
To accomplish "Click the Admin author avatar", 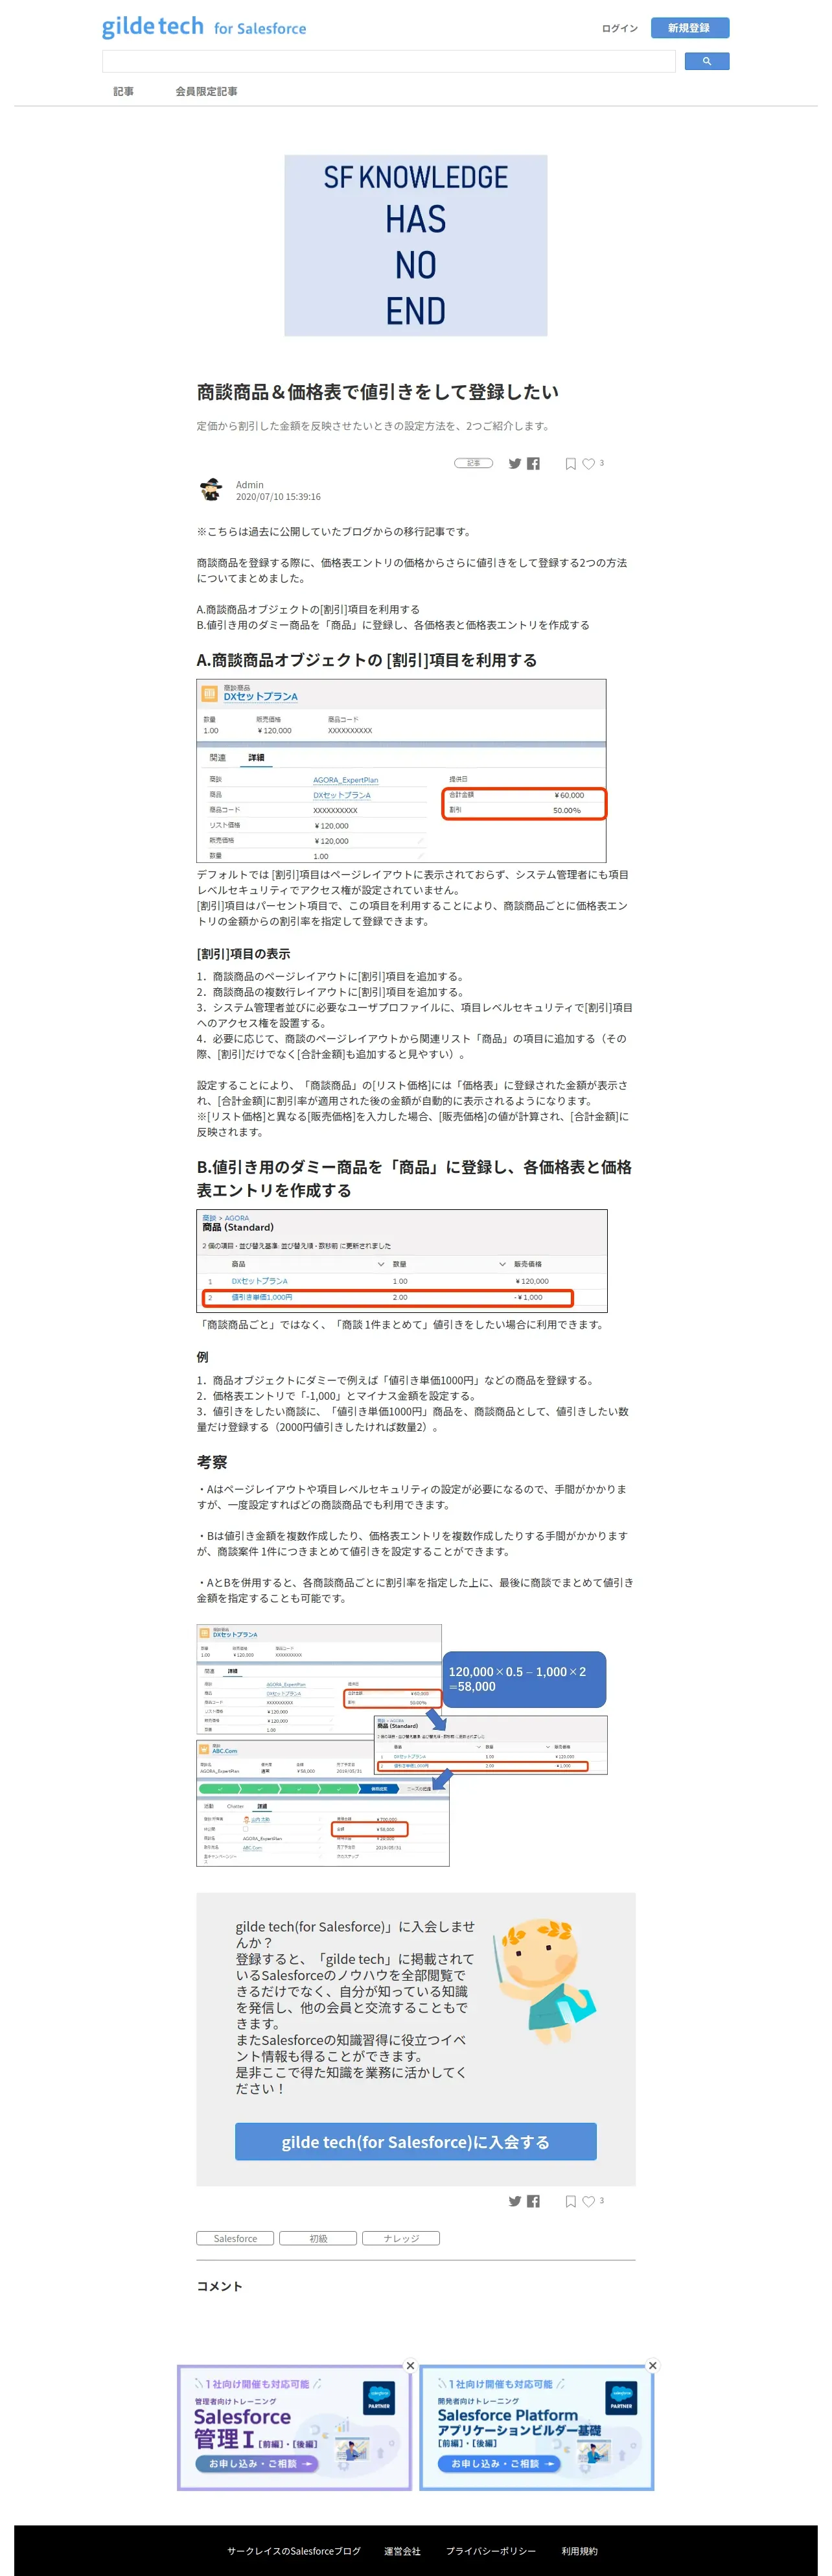I will point(211,490).
